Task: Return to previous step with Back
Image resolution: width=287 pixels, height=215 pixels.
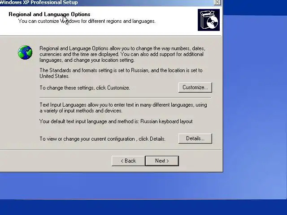Action: [128, 161]
